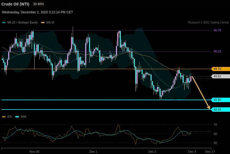
Task: Click the 9MA legend label
Action: (x=23, y=117)
